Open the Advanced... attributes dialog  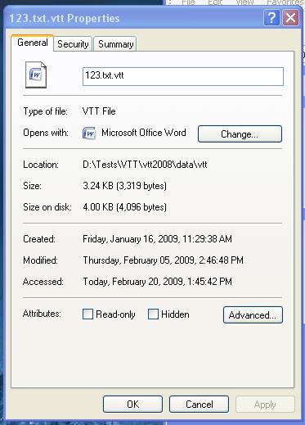[x=253, y=315]
